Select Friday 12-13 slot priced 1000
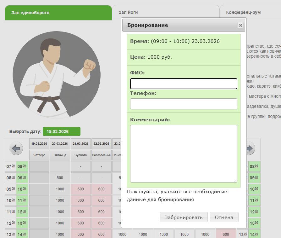The image size is (281, 238). point(60,223)
